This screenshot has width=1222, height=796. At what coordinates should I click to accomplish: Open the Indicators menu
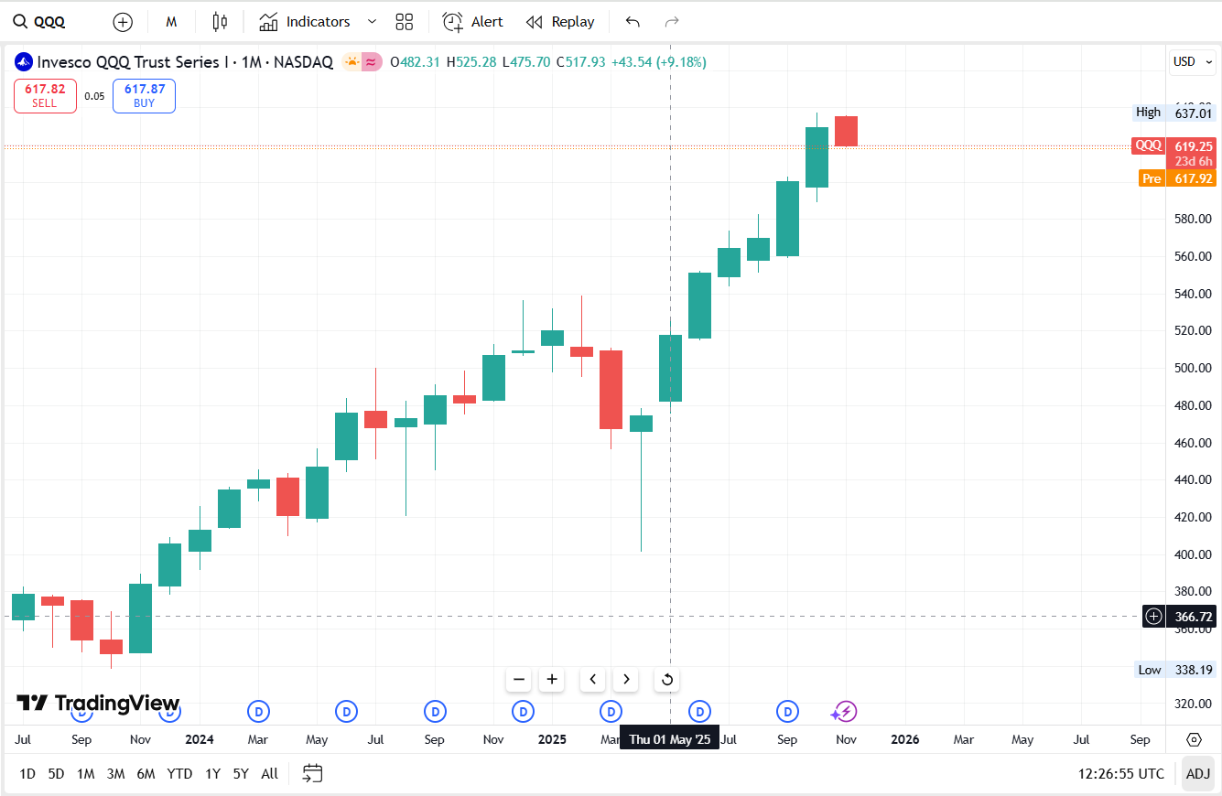305,22
